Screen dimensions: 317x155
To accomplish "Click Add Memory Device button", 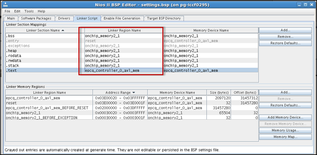I will 285,117.
